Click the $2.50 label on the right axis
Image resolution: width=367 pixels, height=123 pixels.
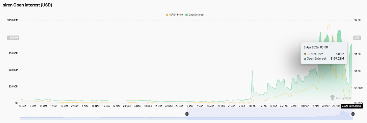(357, 20)
